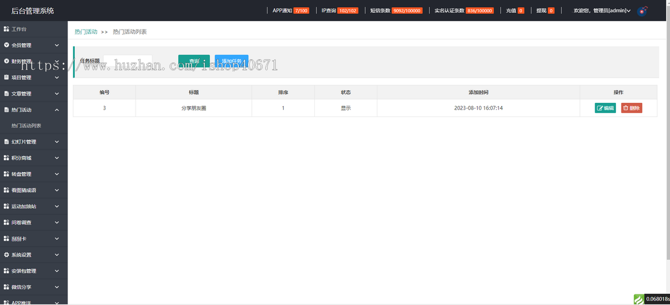Click the 分享朋友圈 title cell

pos(194,108)
